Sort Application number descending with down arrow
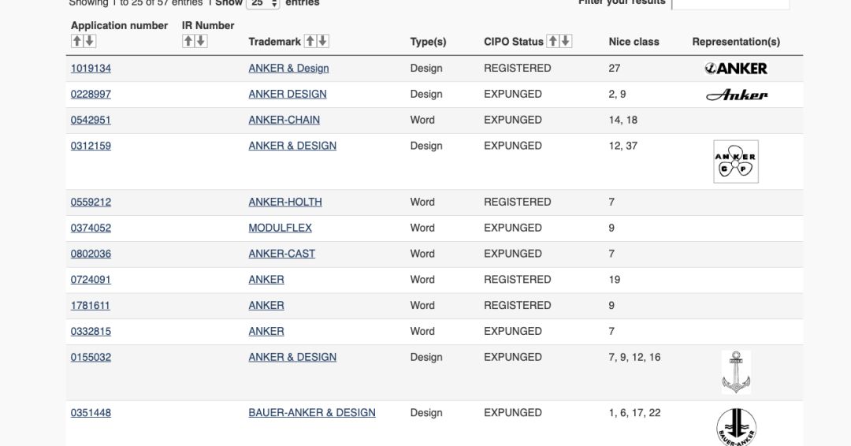This screenshot has height=446, width=851. pyautogui.click(x=89, y=41)
